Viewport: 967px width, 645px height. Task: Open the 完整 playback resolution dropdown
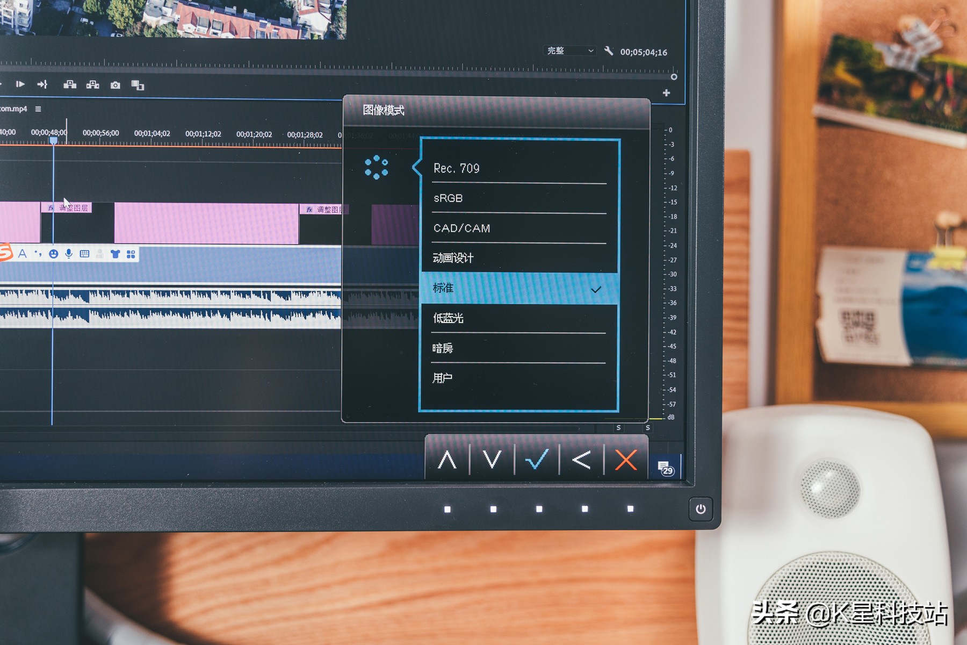571,51
